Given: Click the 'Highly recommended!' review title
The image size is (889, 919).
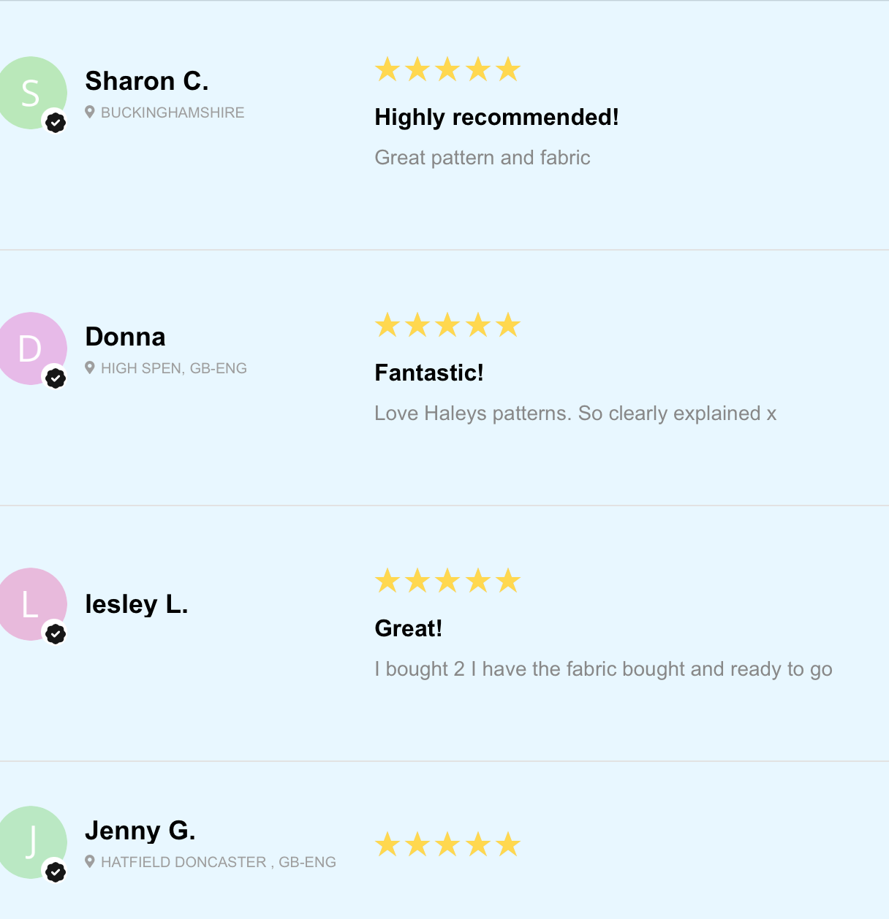Looking at the screenshot, I should [496, 118].
